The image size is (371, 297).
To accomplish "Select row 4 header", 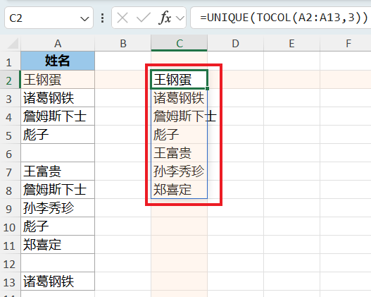I will [x=9, y=117].
